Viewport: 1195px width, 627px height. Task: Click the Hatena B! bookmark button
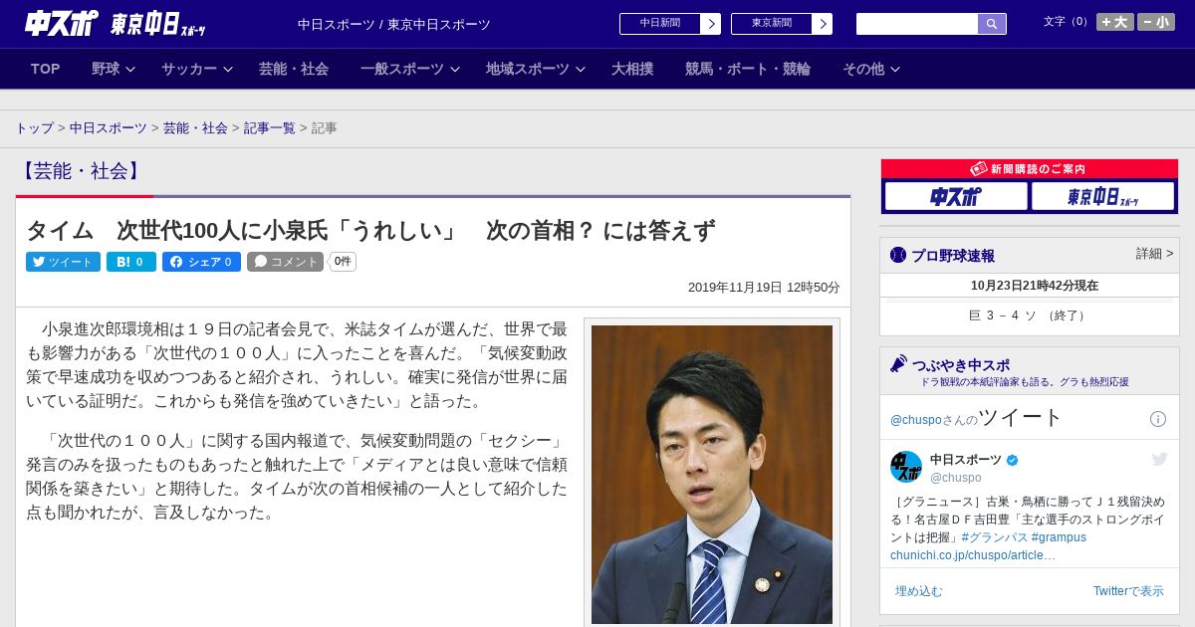131,262
